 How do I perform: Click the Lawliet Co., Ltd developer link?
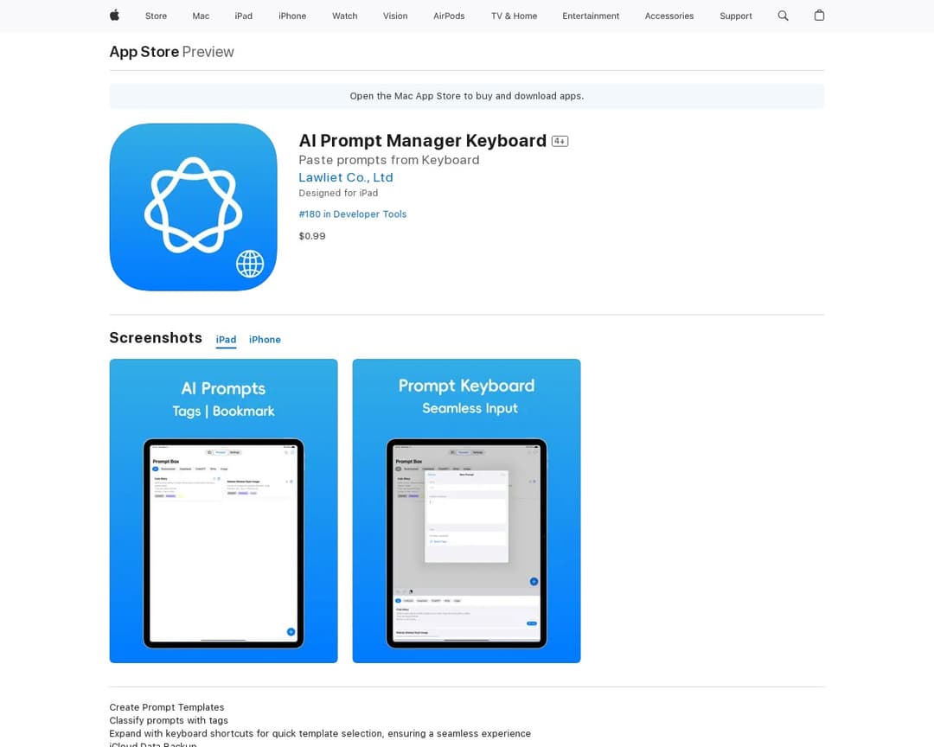tap(346, 177)
